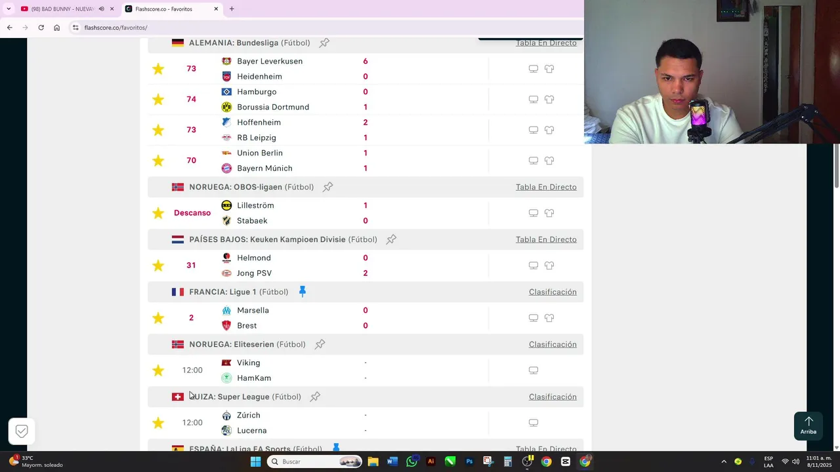Toggle favorite star for Lilleström vs Stabaek
This screenshot has height=472, width=840.
coord(158,213)
